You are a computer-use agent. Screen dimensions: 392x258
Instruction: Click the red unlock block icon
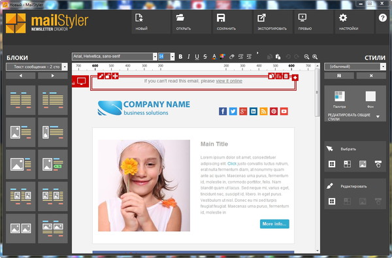pyautogui.click(x=108, y=76)
